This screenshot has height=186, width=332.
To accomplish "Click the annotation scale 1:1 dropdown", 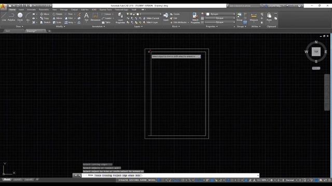I will click(262, 180).
